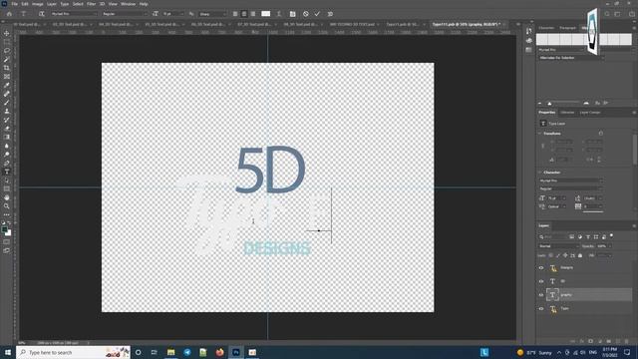Select the Healing Brush tool
The width and height of the screenshot is (638, 359).
click(7, 94)
